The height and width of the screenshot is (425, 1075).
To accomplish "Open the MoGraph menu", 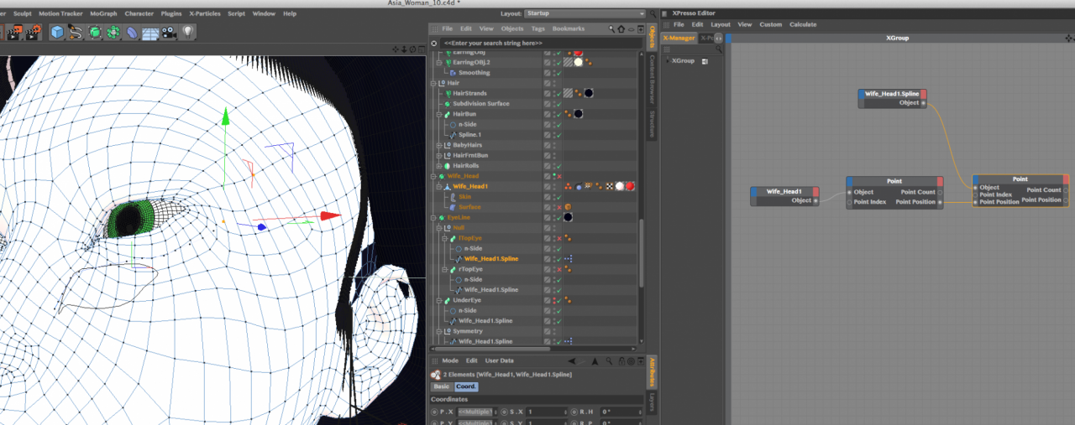I will pyautogui.click(x=103, y=13).
